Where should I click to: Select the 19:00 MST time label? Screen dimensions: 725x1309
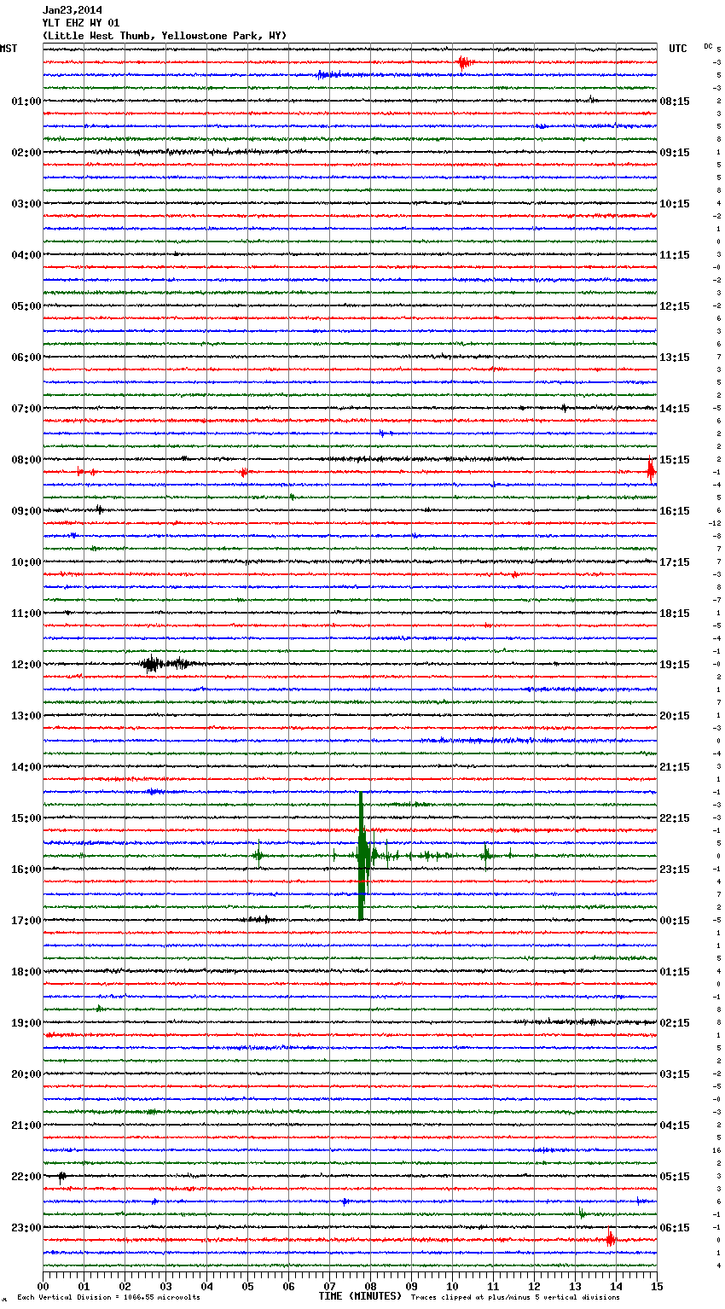26,1023
